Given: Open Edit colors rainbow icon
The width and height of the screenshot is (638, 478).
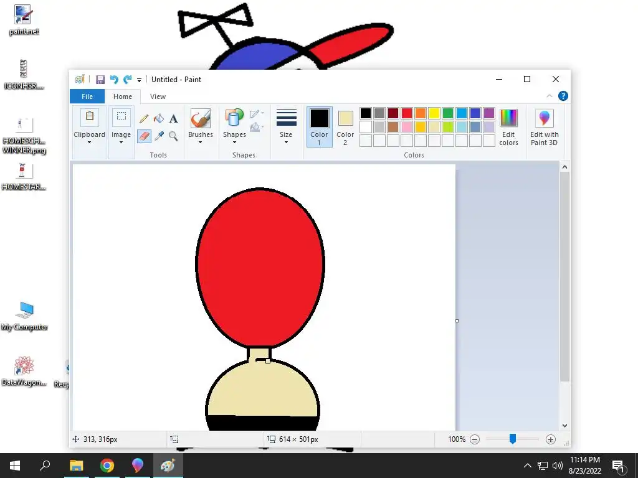Looking at the screenshot, I should pyautogui.click(x=508, y=118).
